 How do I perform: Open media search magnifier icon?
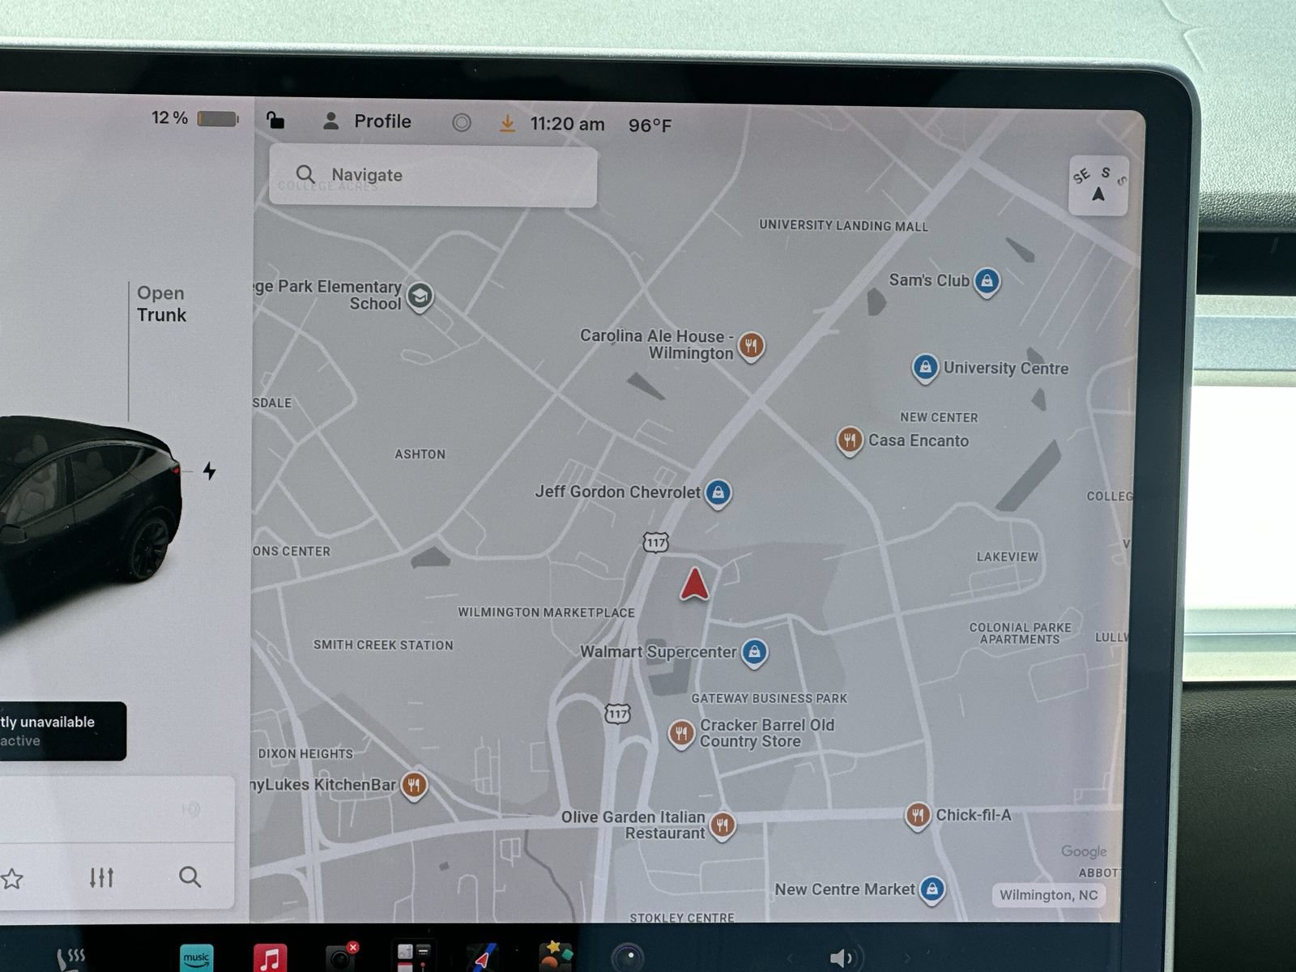(190, 876)
